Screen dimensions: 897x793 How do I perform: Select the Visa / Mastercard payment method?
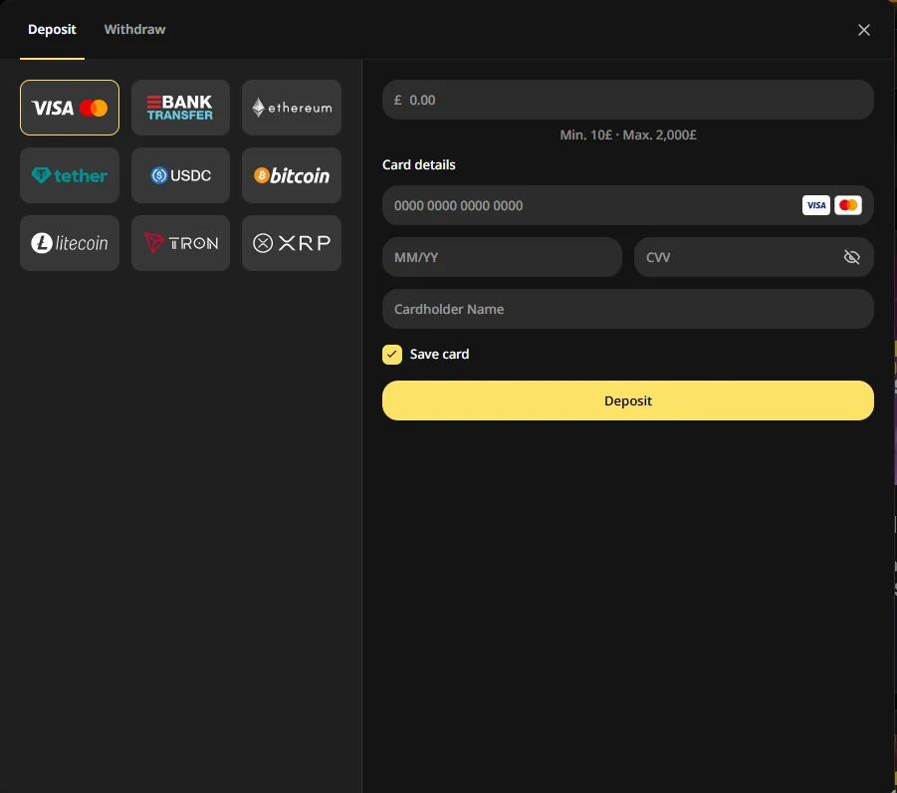(70, 108)
